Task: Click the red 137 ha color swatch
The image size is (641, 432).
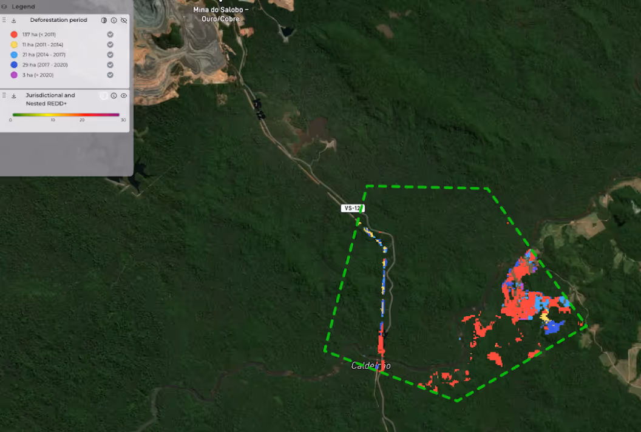Action: [x=13, y=35]
